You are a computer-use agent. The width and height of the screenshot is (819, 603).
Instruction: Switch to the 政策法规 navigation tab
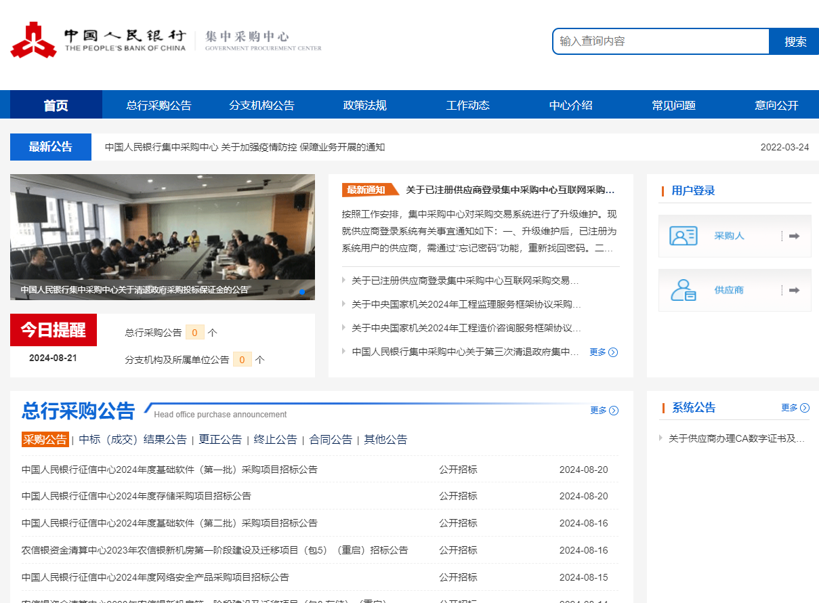(x=364, y=104)
